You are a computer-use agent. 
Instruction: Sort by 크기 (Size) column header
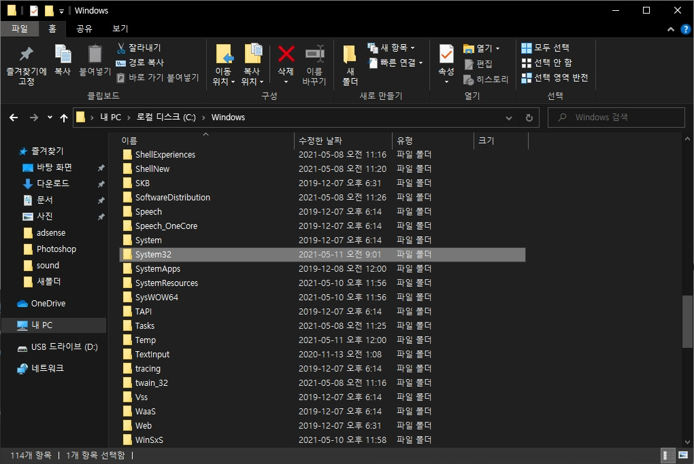[x=501, y=141]
